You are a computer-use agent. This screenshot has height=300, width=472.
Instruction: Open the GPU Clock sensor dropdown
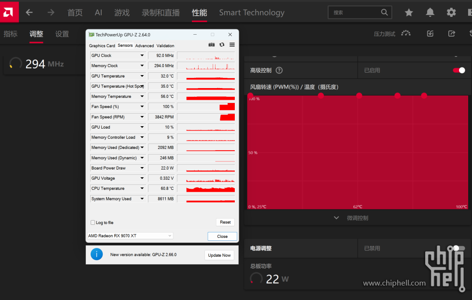pos(142,55)
